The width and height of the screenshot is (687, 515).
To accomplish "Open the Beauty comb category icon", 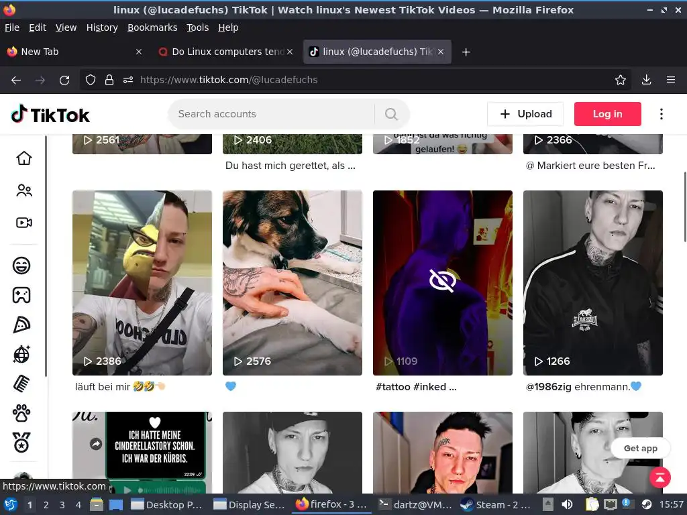I will [x=21, y=384].
